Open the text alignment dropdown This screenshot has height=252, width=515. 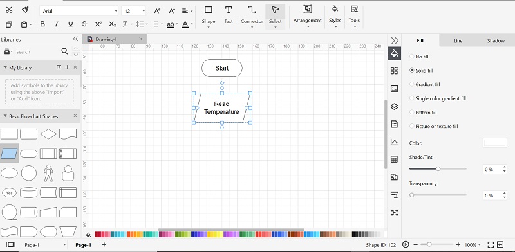[187, 11]
